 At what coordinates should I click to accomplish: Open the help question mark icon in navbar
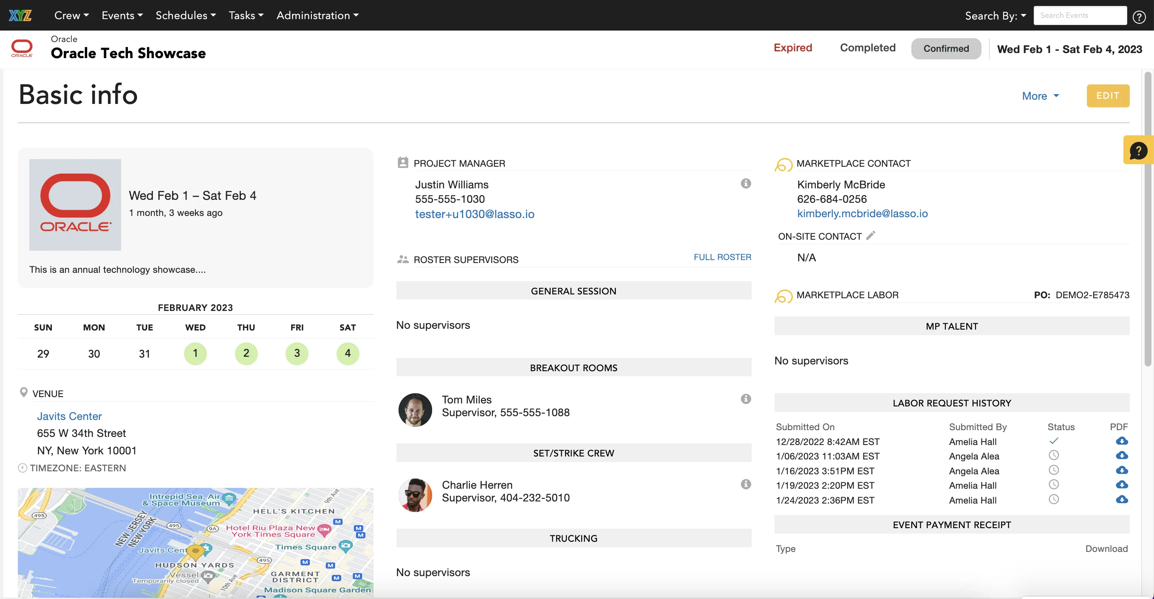tap(1139, 17)
